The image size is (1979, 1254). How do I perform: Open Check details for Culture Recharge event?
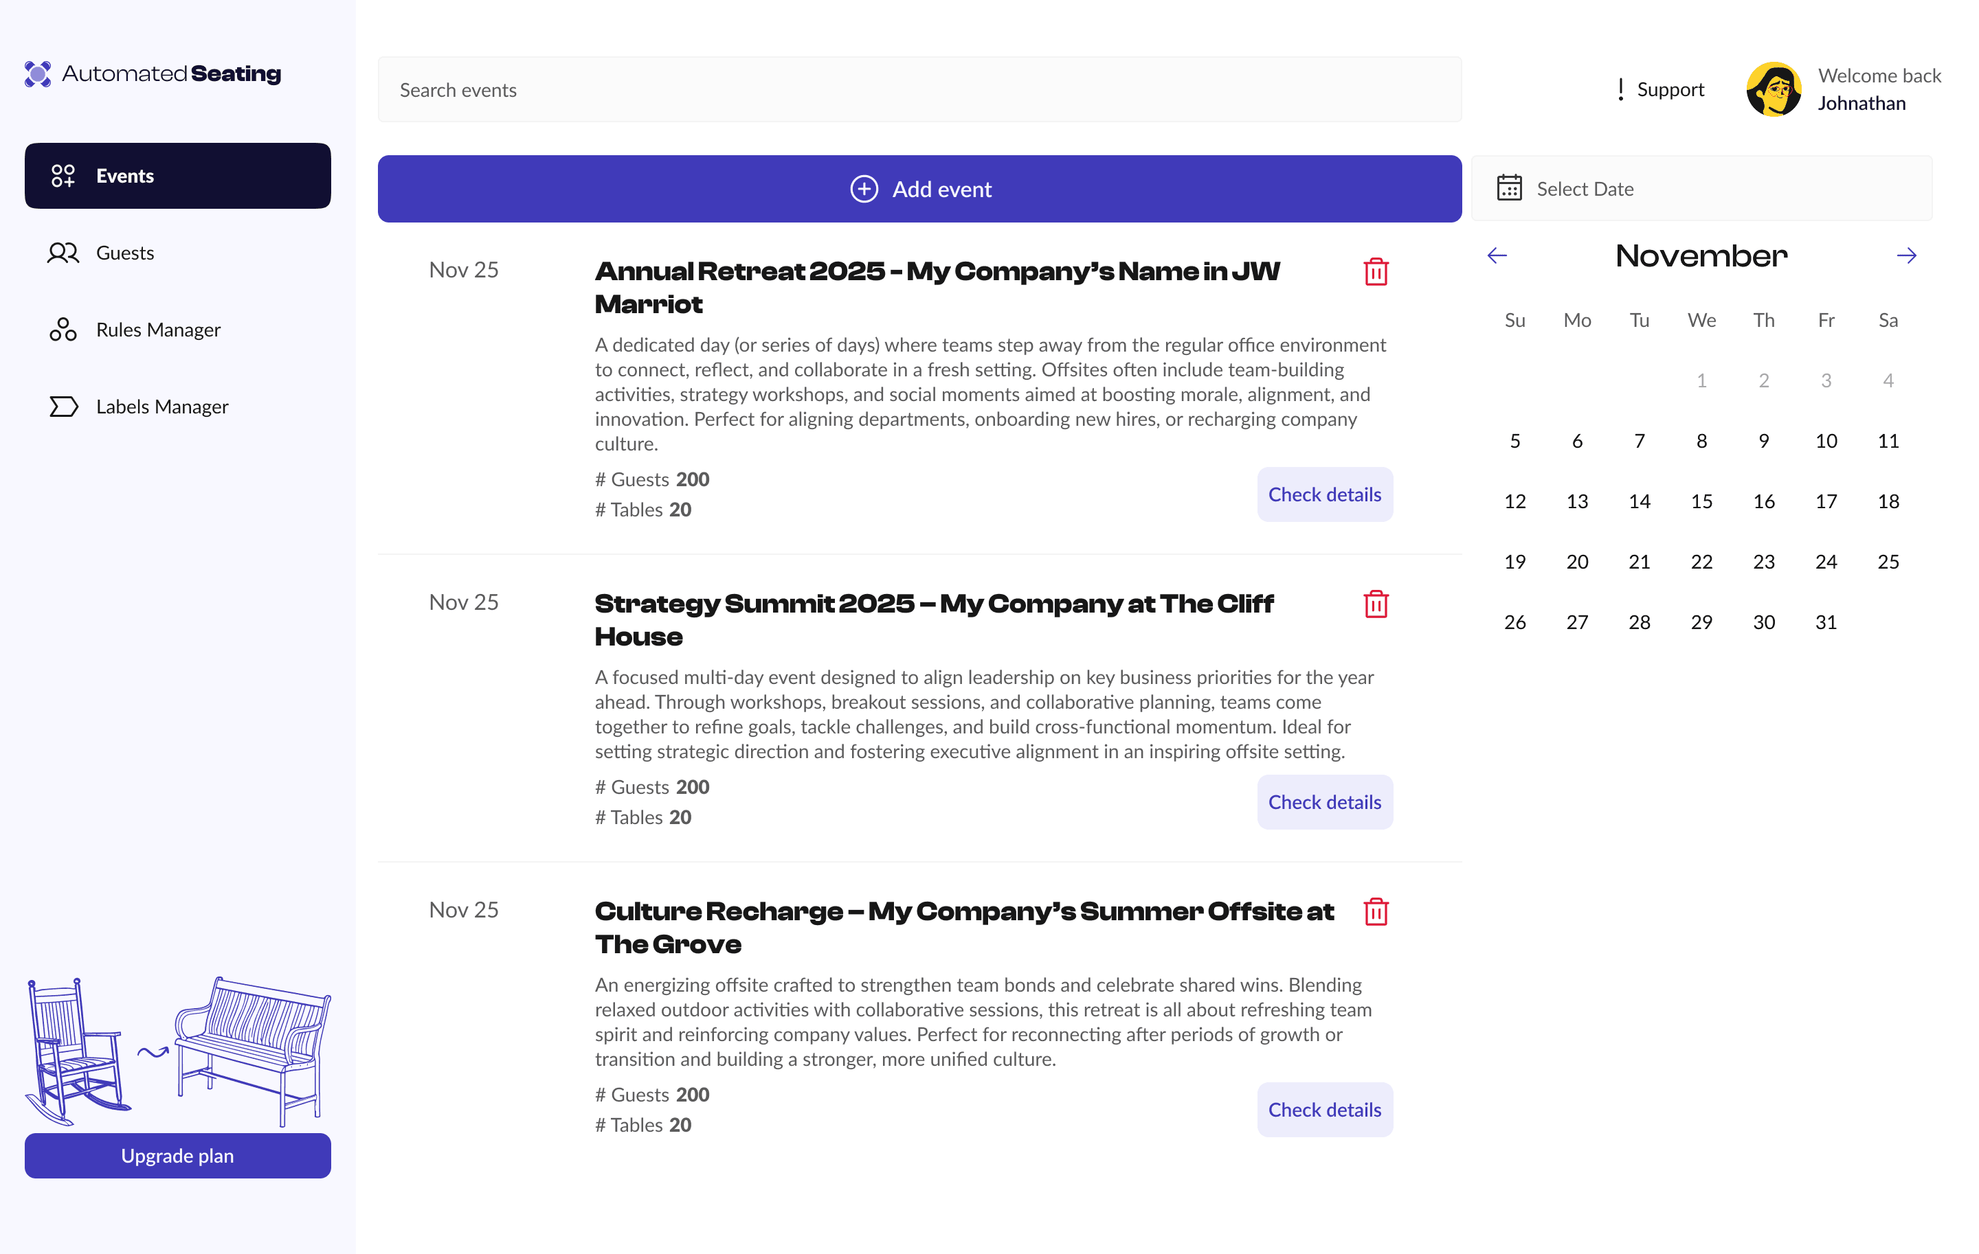pyautogui.click(x=1324, y=1110)
